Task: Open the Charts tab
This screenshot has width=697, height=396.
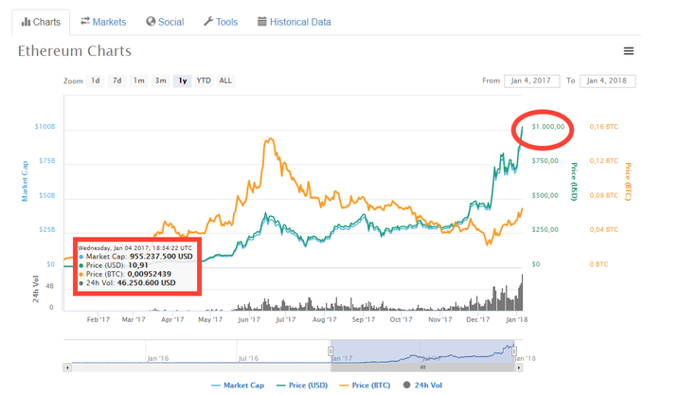Action: [x=41, y=22]
